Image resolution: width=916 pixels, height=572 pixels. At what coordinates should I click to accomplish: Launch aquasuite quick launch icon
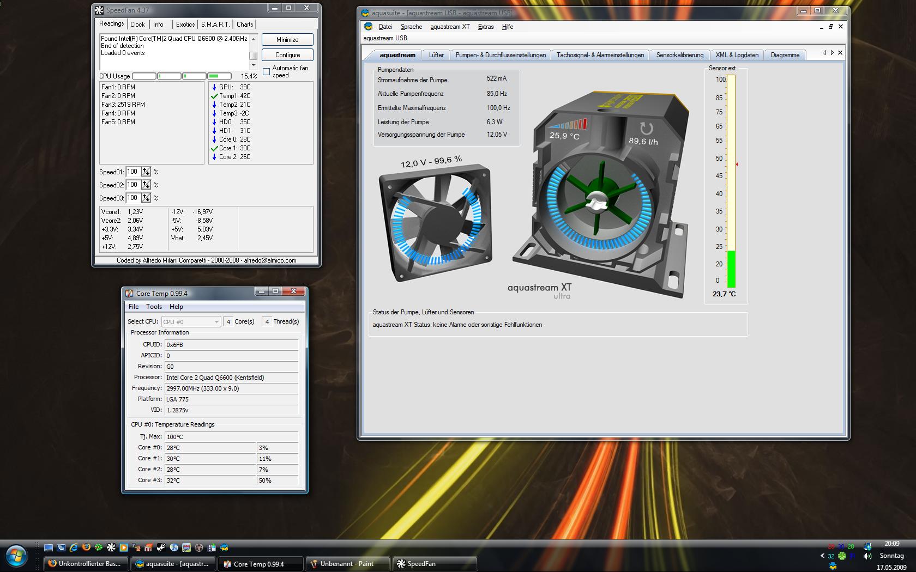pyautogui.click(x=224, y=547)
